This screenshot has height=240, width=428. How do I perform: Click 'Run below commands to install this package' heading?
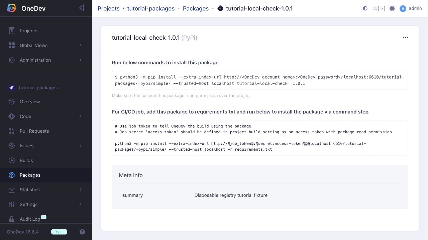[x=165, y=63]
